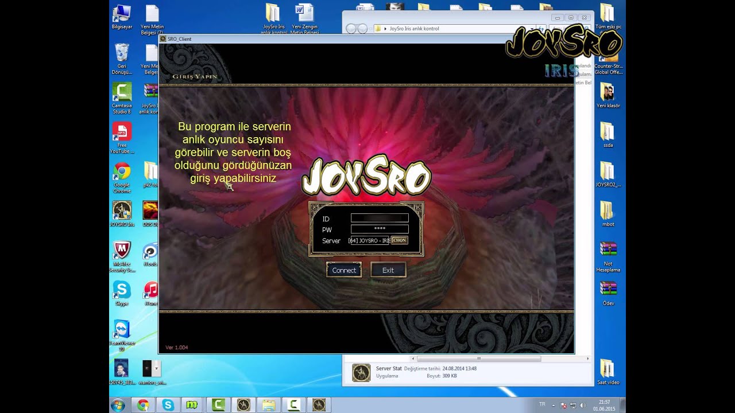Click the Exit button on login screen
This screenshot has width=735, height=413.
pos(388,270)
